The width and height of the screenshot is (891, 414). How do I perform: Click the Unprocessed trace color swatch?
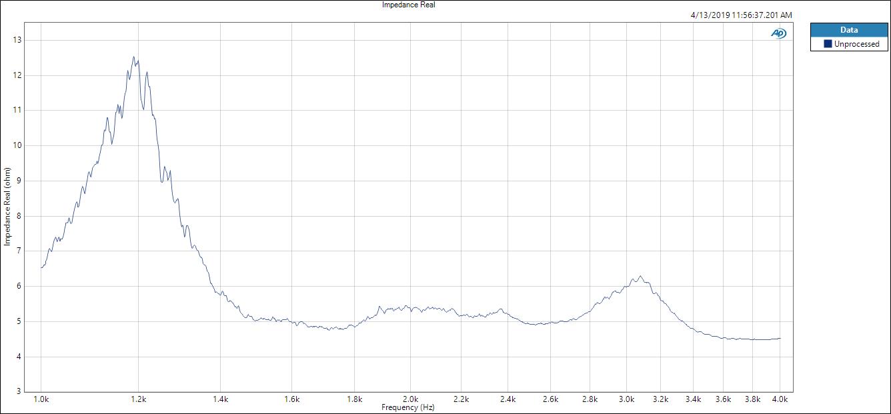pyautogui.click(x=828, y=44)
